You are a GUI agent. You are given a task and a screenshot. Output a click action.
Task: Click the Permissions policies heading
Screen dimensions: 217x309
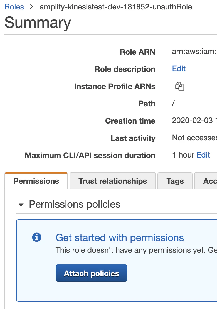pos(75,204)
